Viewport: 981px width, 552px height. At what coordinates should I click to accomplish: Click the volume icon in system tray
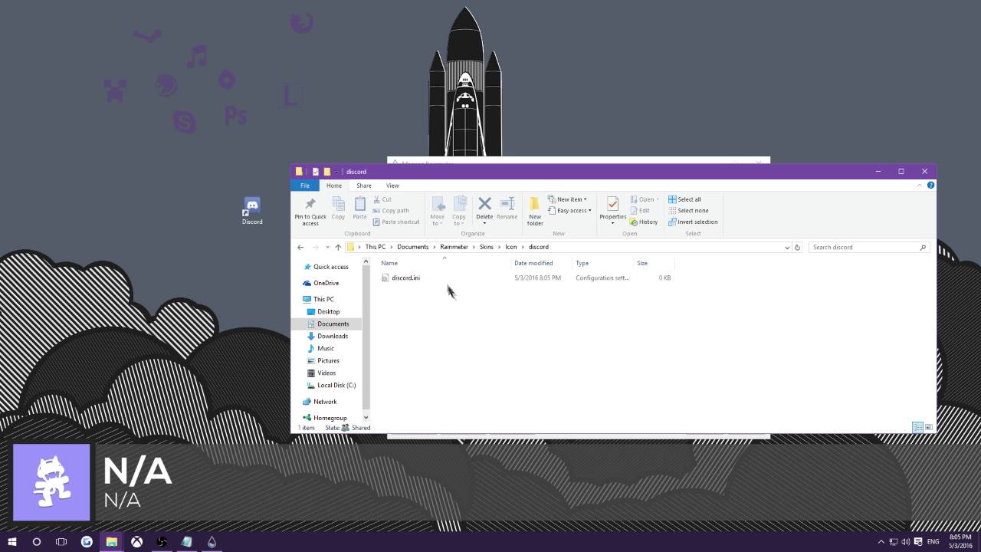point(906,542)
